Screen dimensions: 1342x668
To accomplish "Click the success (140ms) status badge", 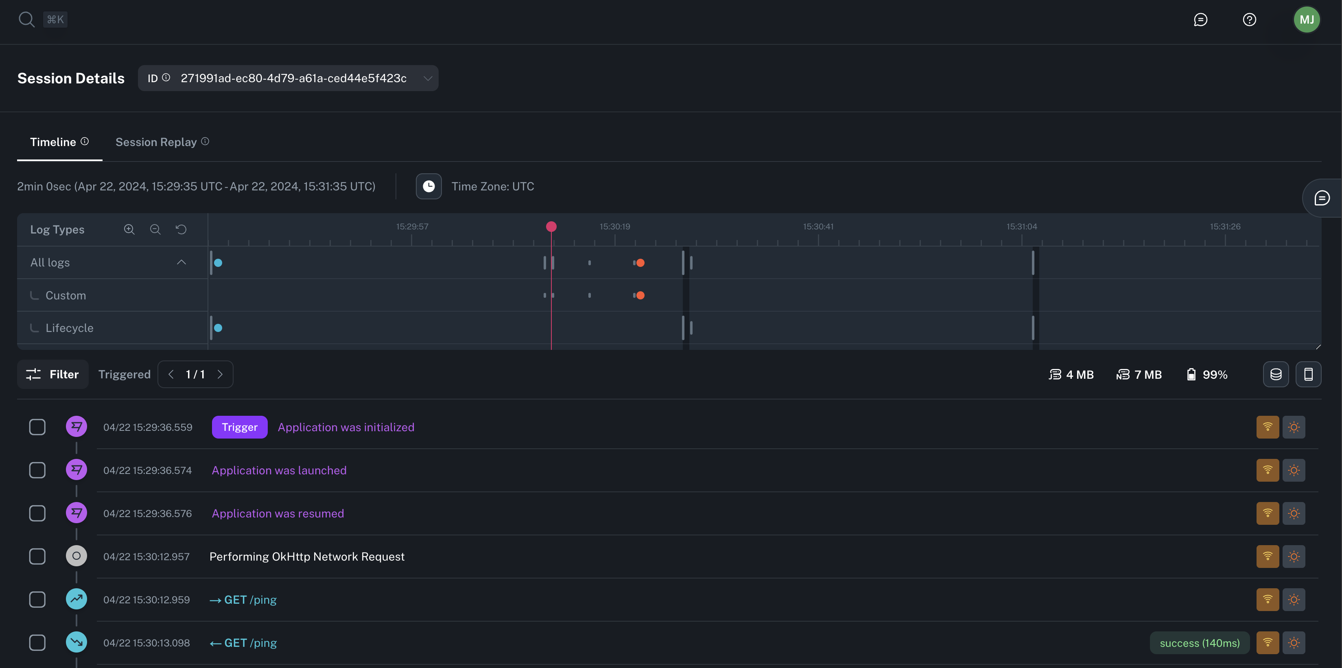I will [x=1199, y=642].
